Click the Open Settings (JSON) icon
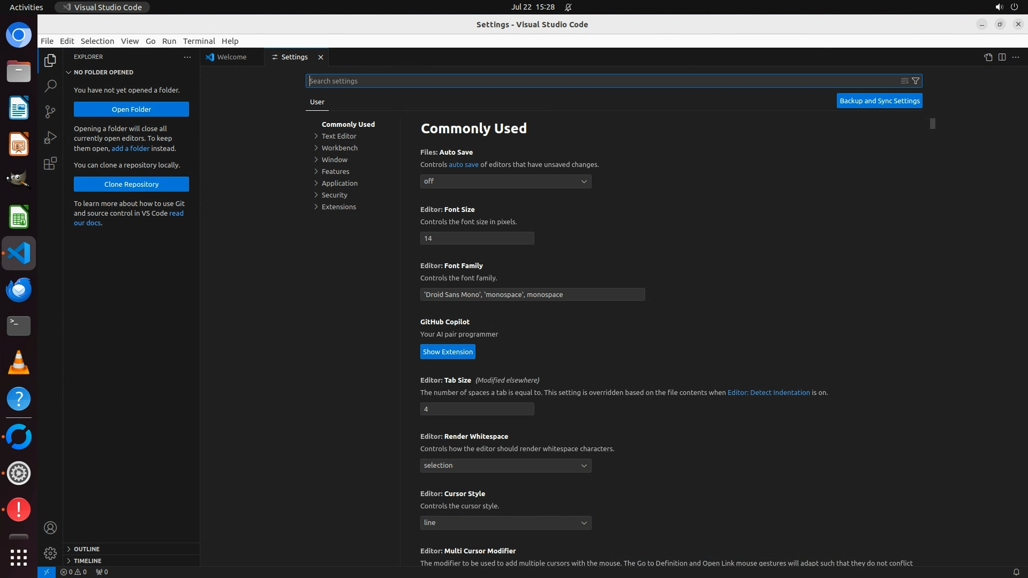The image size is (1028, 578). pos(988,57)
